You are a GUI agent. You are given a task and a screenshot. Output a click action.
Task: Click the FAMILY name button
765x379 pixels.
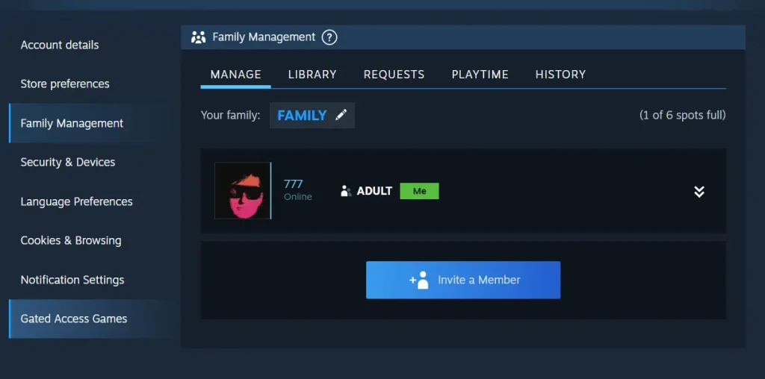[x=312, y=116]
